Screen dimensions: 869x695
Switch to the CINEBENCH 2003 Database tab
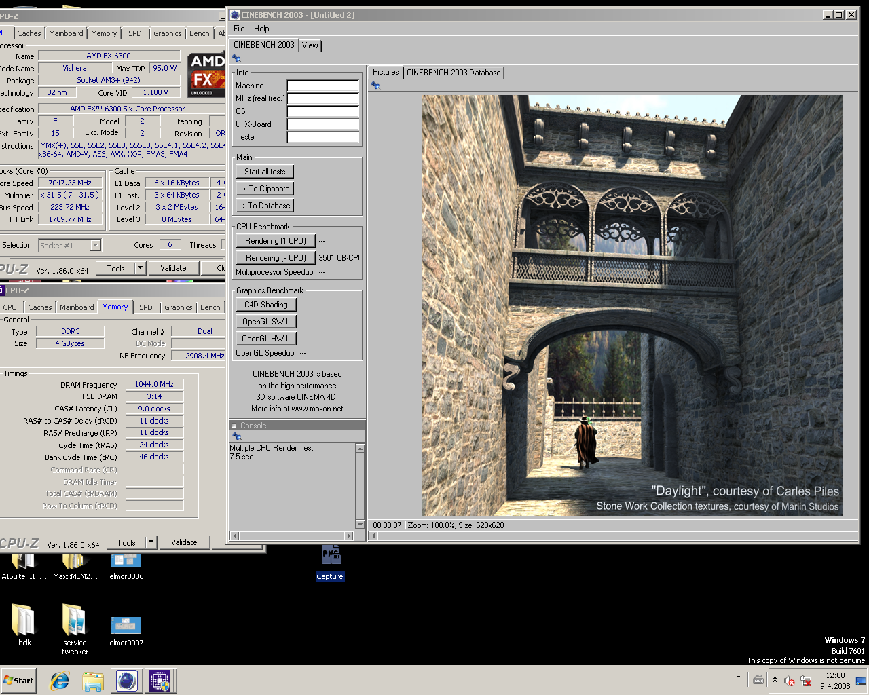pyautogui.click(x=454, y=73)
